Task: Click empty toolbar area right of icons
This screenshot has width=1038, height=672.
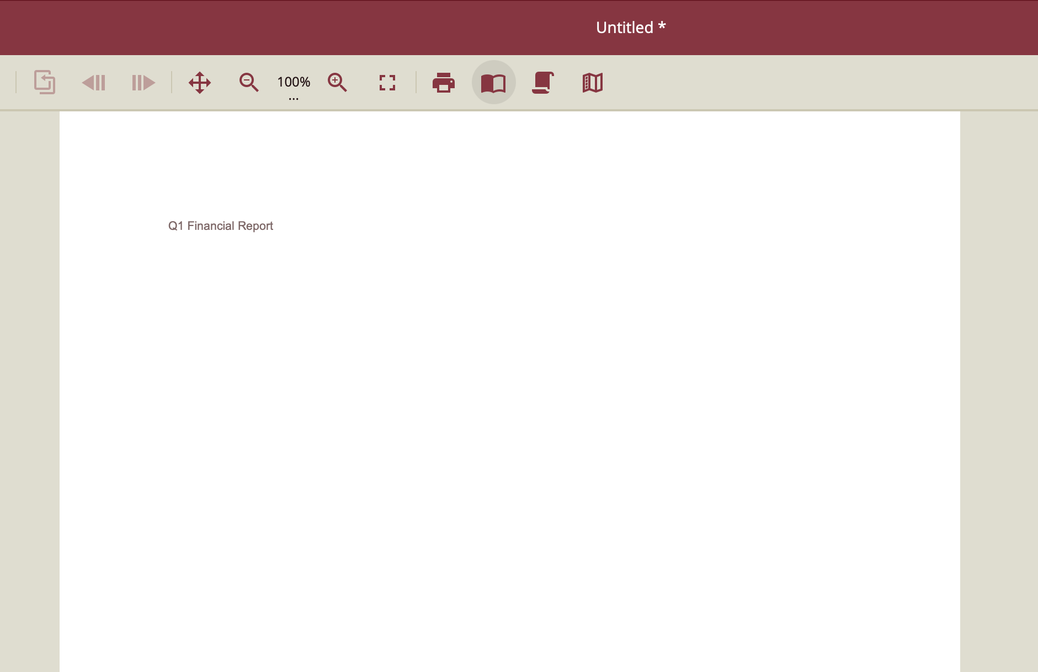Action: [828, 83]
